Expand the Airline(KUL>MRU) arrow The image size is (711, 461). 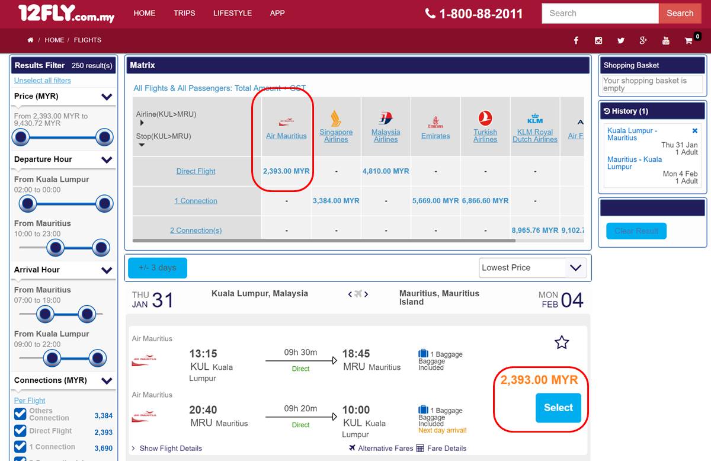coord(142,123)
